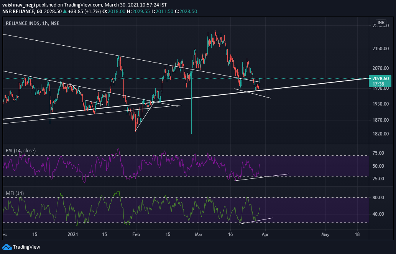Click the Feb label on the time axis
The width and height of the screenshot is (396, 254).
point(136,234)
